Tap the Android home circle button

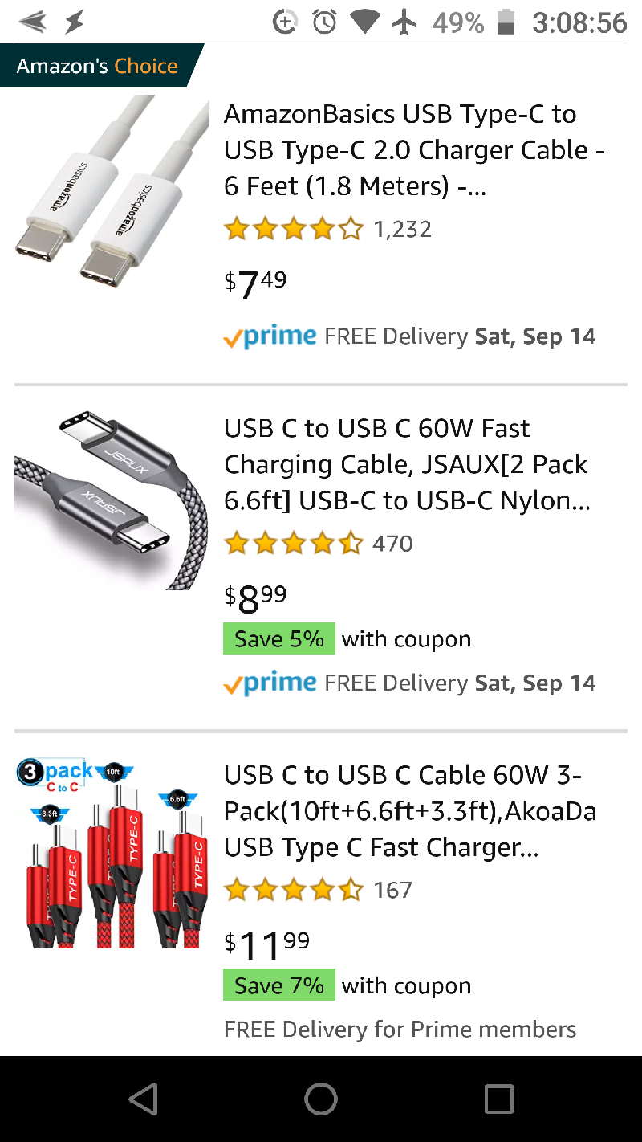pyautogui.click(x=321, y=1099)
